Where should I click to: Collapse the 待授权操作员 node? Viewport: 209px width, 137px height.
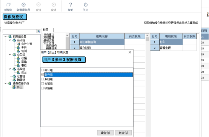click(x=5, y=83)
